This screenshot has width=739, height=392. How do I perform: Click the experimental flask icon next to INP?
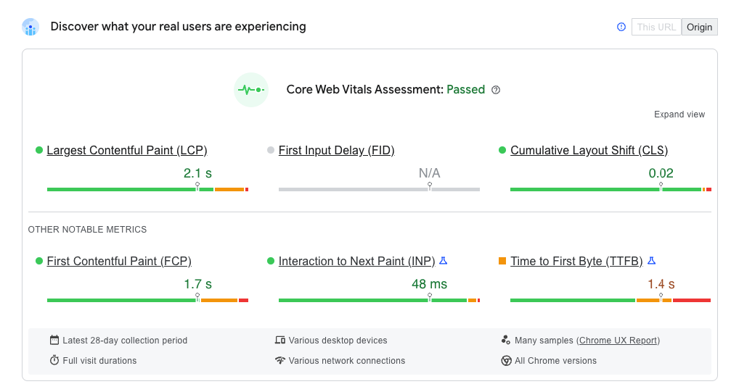[x=443, y=260]
